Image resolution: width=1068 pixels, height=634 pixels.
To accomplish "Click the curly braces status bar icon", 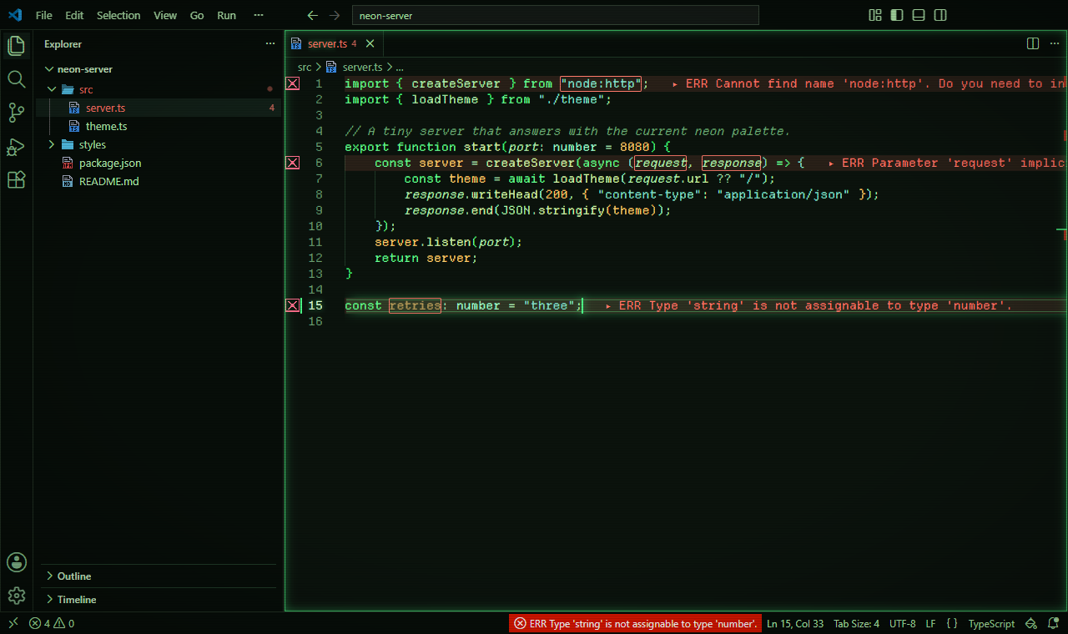I will point(952,623).
